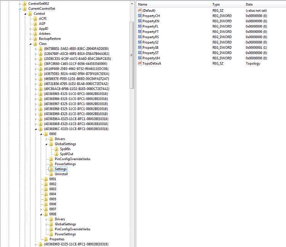The height and width of the screenshot is (247, 286).
Task: Click the Properties key folder icon
Action: click(46, 239)
